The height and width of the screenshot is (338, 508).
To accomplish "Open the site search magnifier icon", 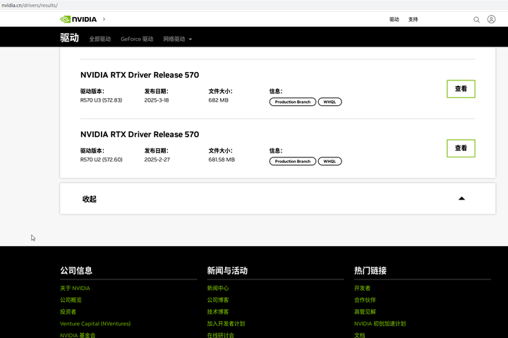I will click(x=476, y=20).
